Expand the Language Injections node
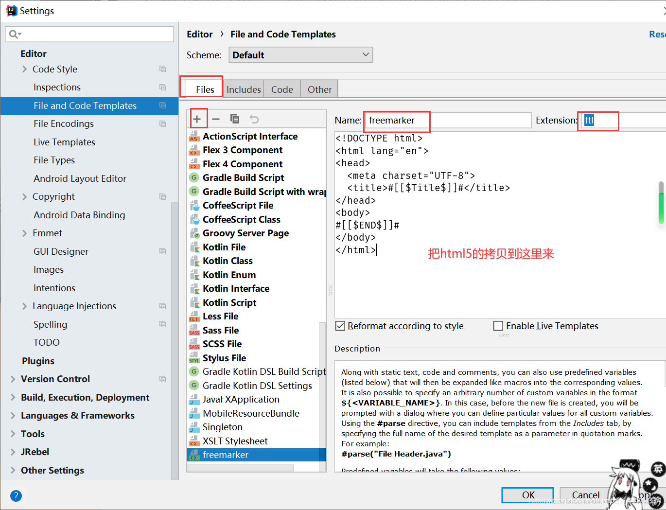The image size is (666, 510). click(25, 306)
